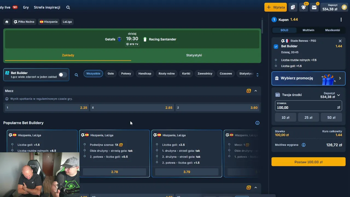Filter markets by Gole

pos(111,74)
